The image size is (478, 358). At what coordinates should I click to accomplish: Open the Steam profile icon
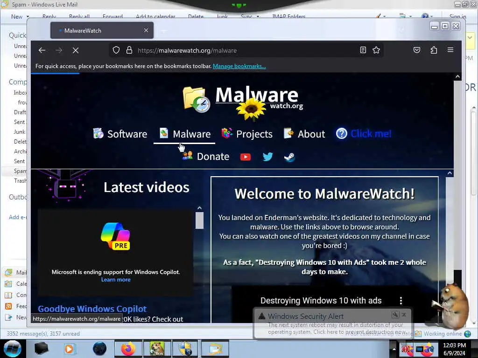click(289, 157)
